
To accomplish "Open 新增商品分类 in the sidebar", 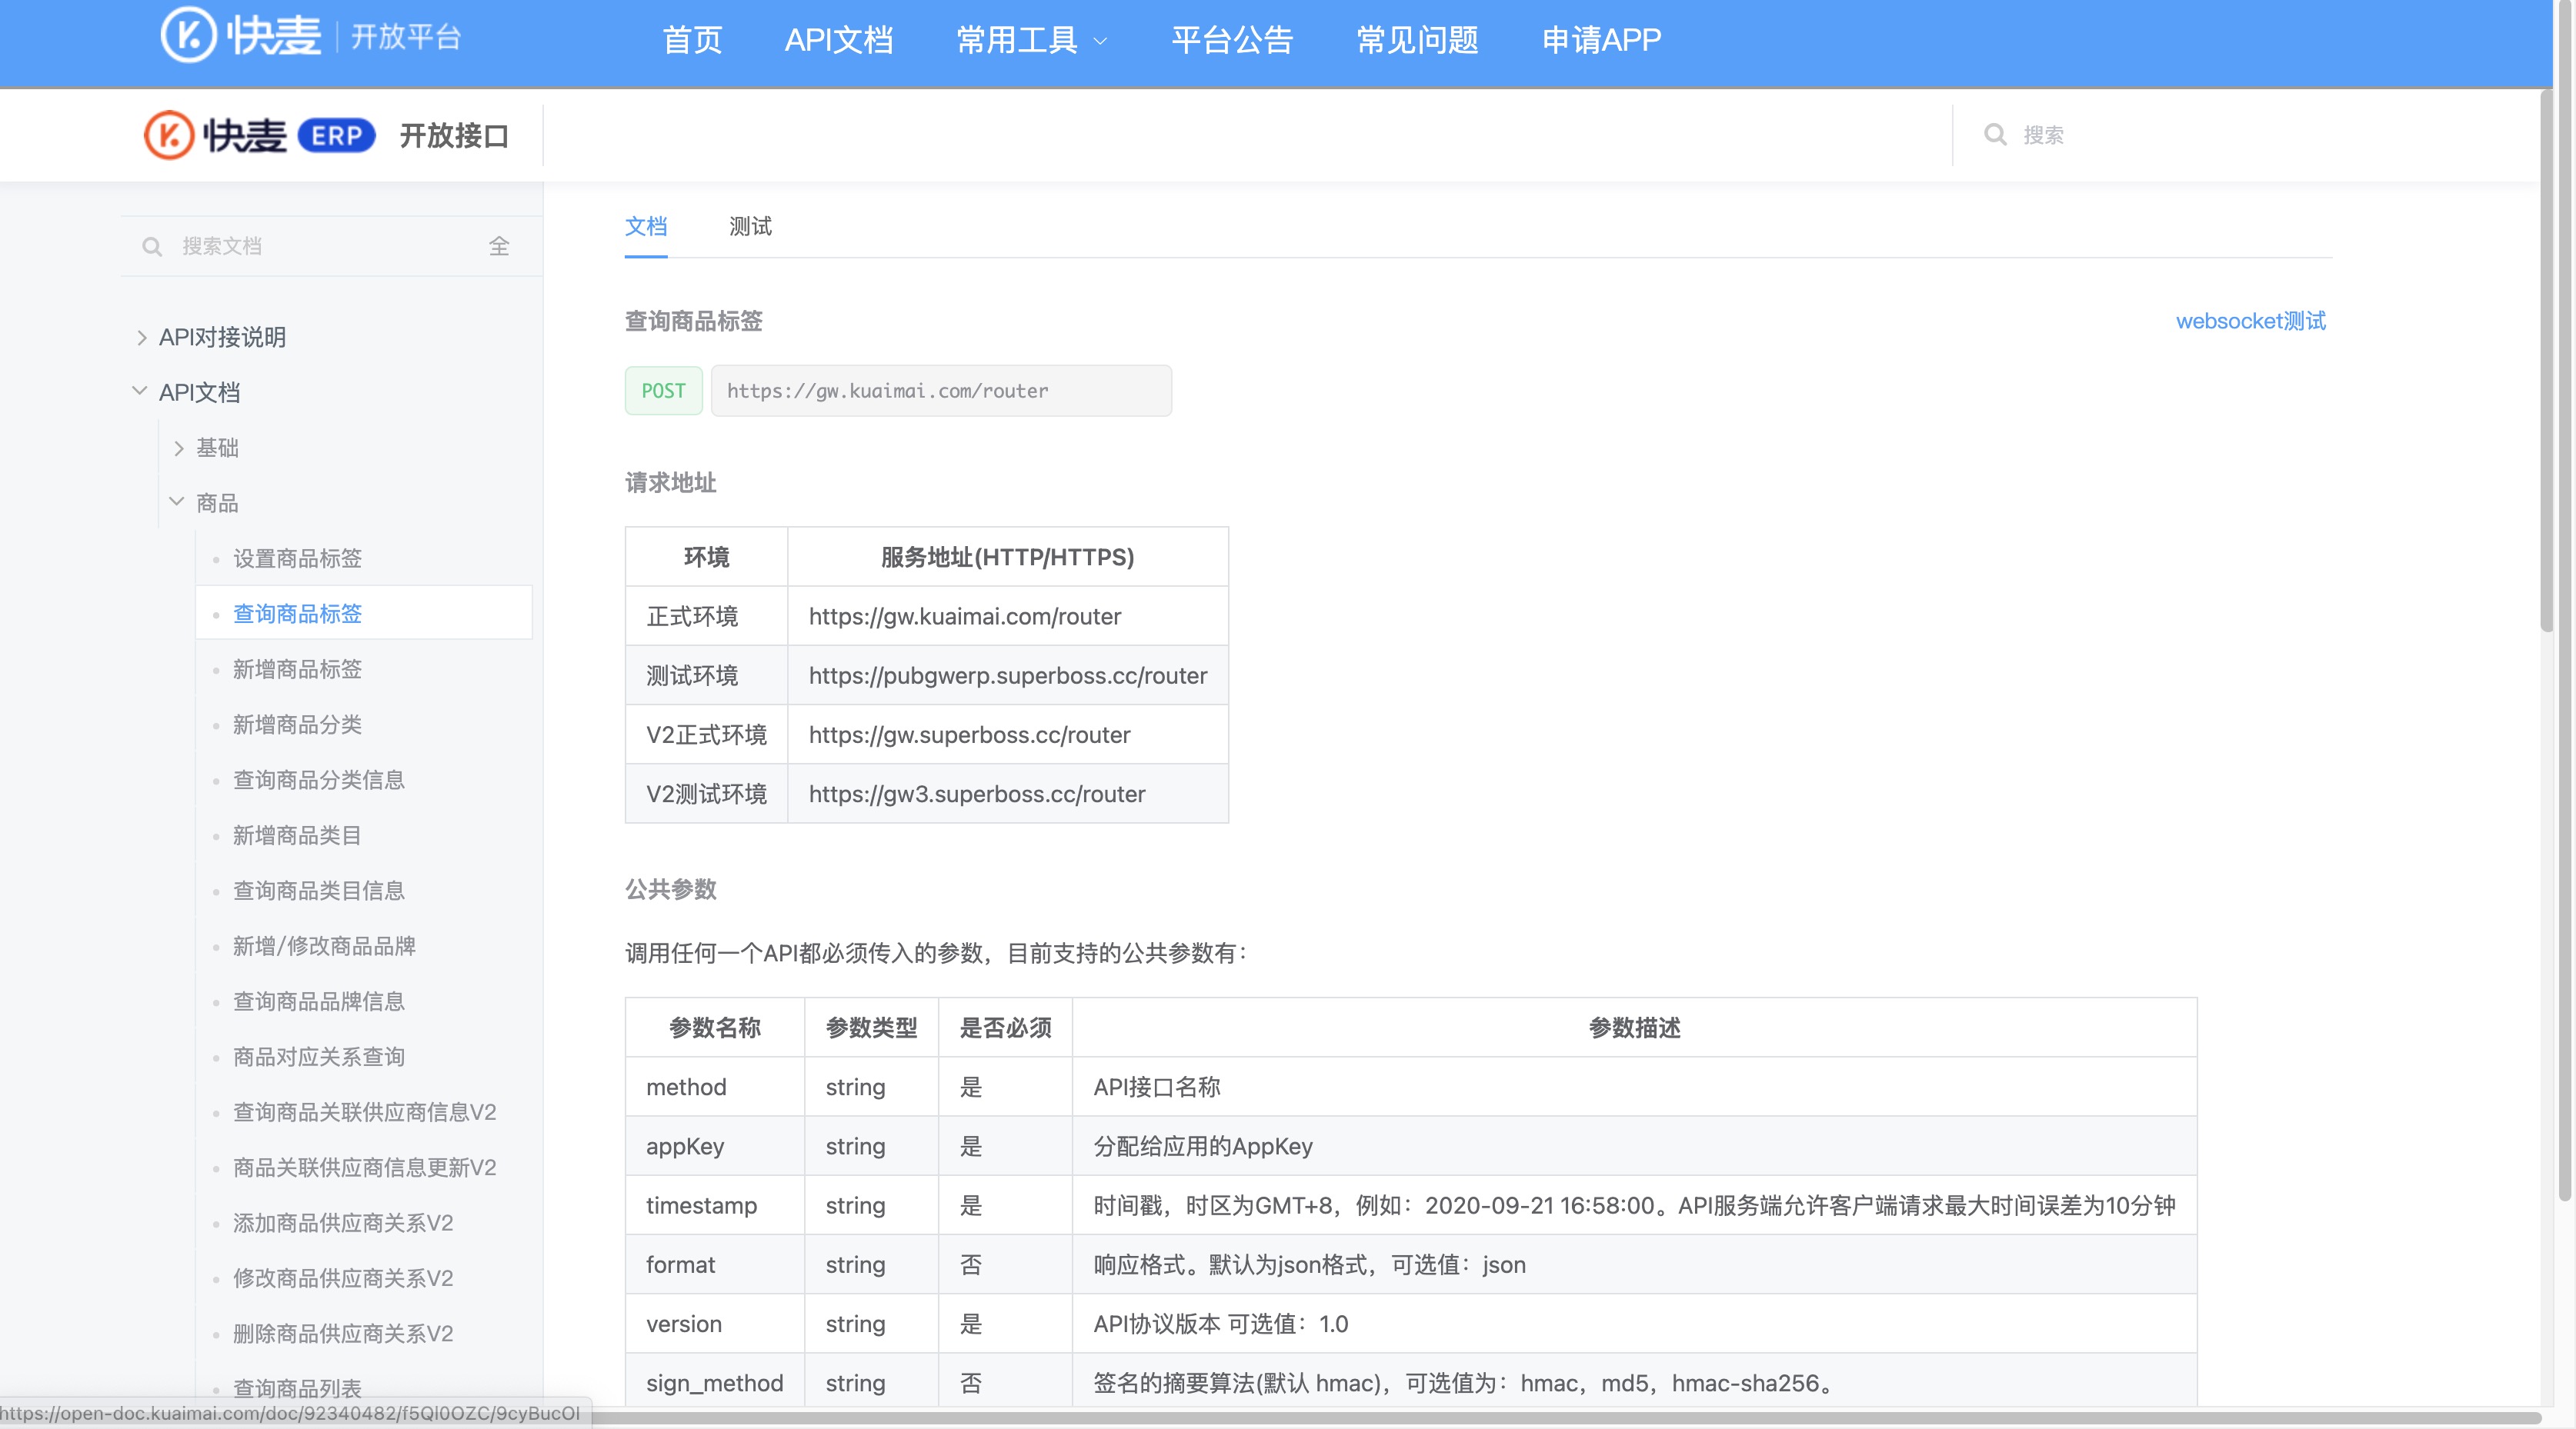I will point(297,724).
